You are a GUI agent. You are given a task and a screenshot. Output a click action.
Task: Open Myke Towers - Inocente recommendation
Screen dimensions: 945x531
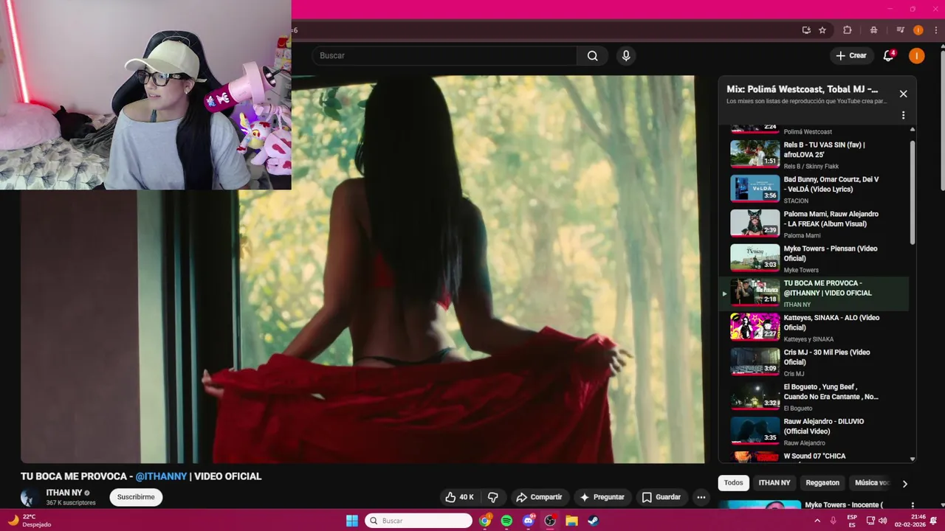coord(843,505)
